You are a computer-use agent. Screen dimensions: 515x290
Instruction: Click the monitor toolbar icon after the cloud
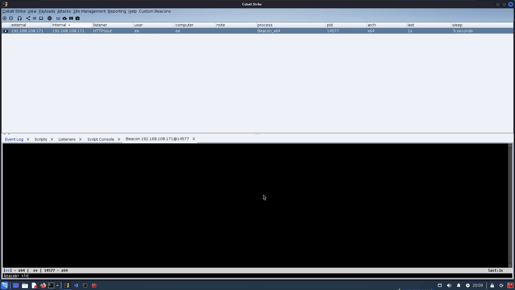[x=71, y=18]
